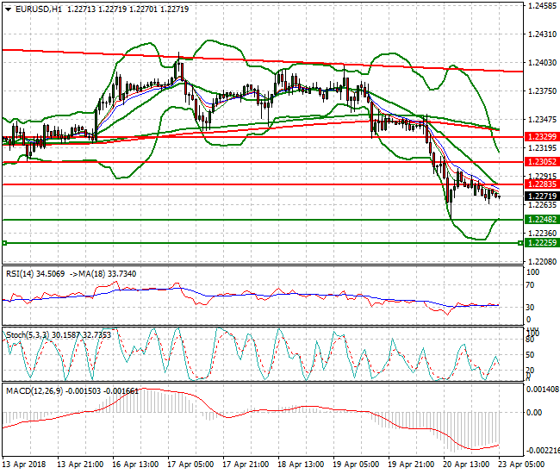
Task: Select left handle of green 1.22259 line
Action: pyautogui.click(x=4, y=243)
